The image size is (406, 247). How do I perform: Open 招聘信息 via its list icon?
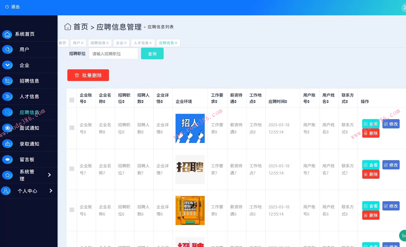7,81
